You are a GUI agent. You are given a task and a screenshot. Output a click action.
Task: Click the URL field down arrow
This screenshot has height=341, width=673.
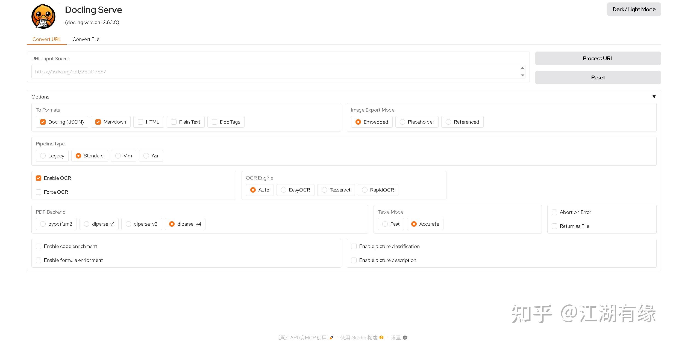[x=522, y=75]
